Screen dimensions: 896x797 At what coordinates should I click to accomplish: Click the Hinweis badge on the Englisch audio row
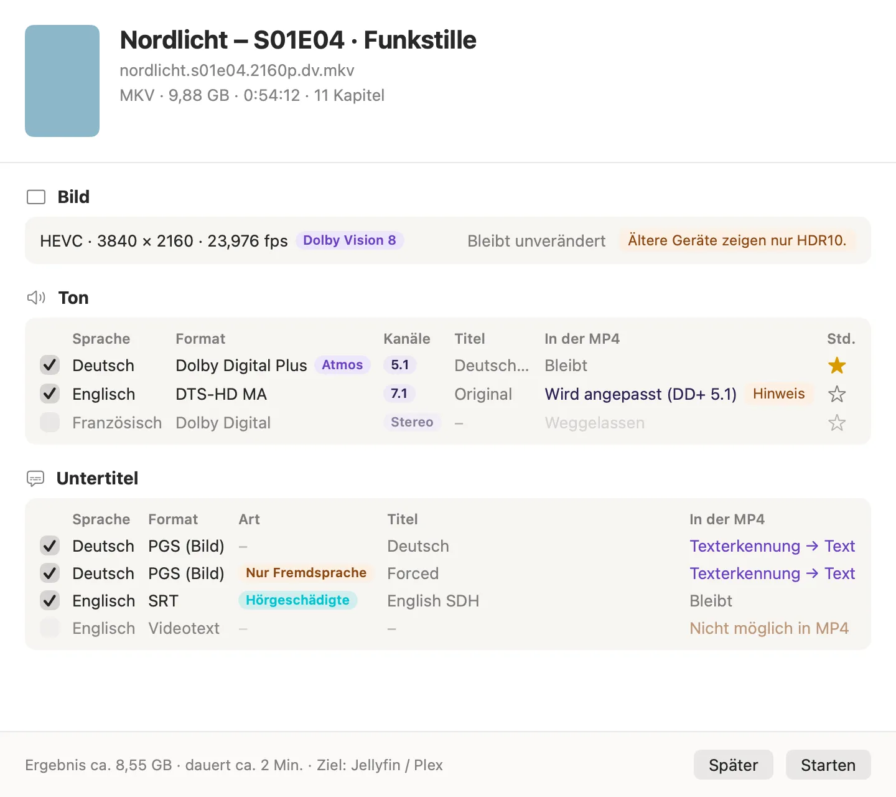pos(779,394)
